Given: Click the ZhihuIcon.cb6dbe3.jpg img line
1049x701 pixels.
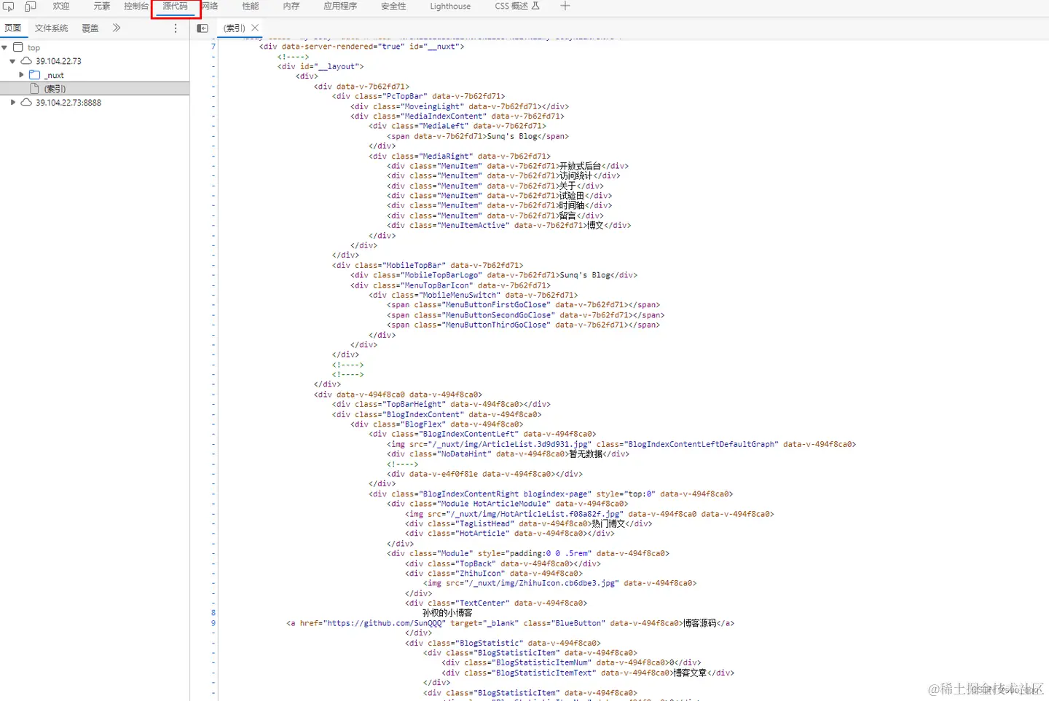Looking at the screenshot, I should 560,583.
